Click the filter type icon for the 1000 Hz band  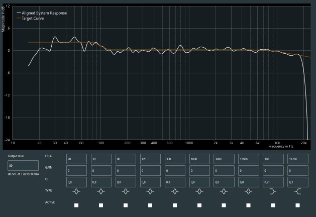[199, 191]
